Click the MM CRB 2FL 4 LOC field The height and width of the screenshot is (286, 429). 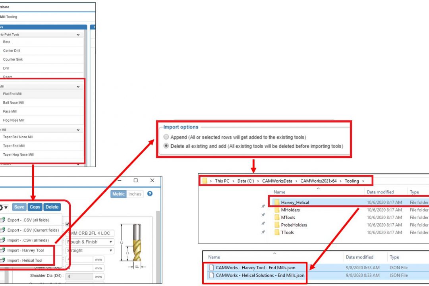coord(90,233)
